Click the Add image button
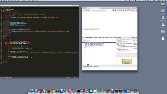The height and width of the screenshot is (94, 167). click(91, 29)
